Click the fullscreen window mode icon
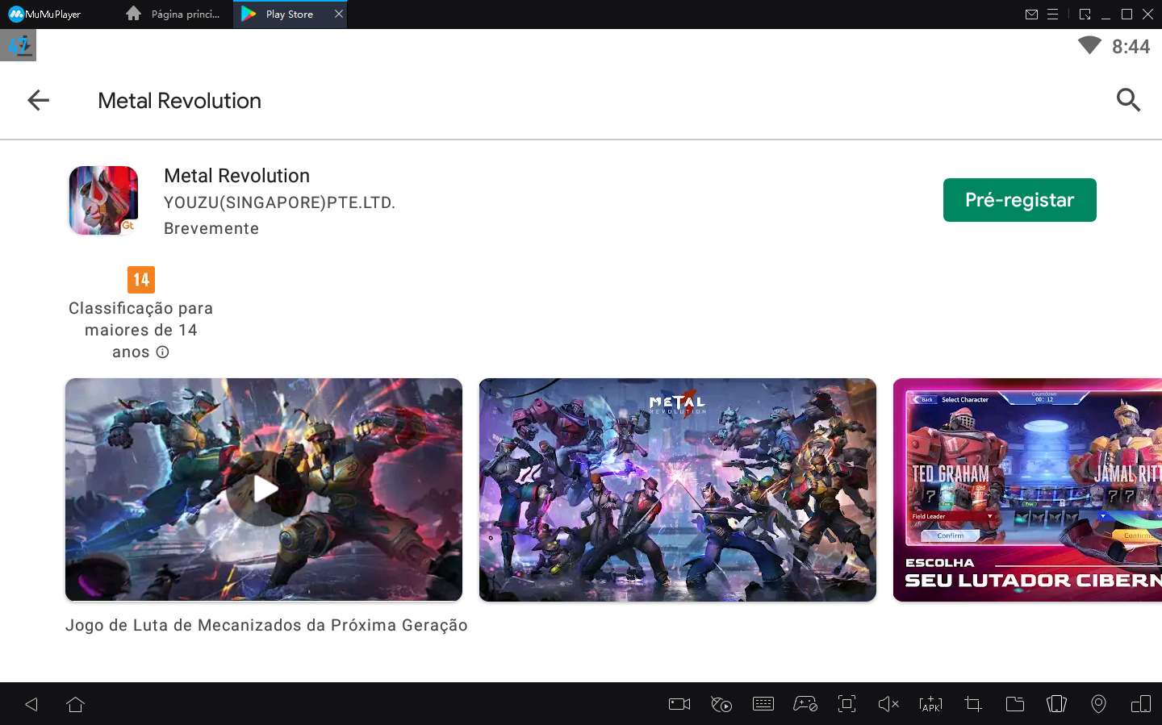The height and width of the screenshot is (725, 1162). click(x=1085, y=15)
